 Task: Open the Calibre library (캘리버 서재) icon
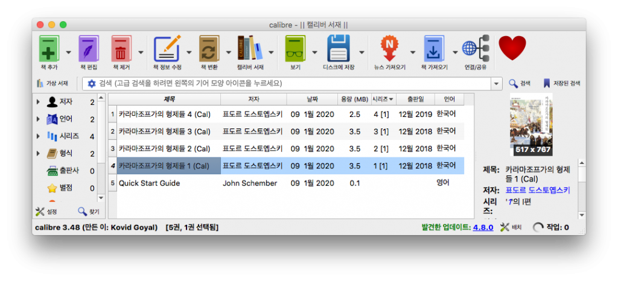tap(250, 49)
